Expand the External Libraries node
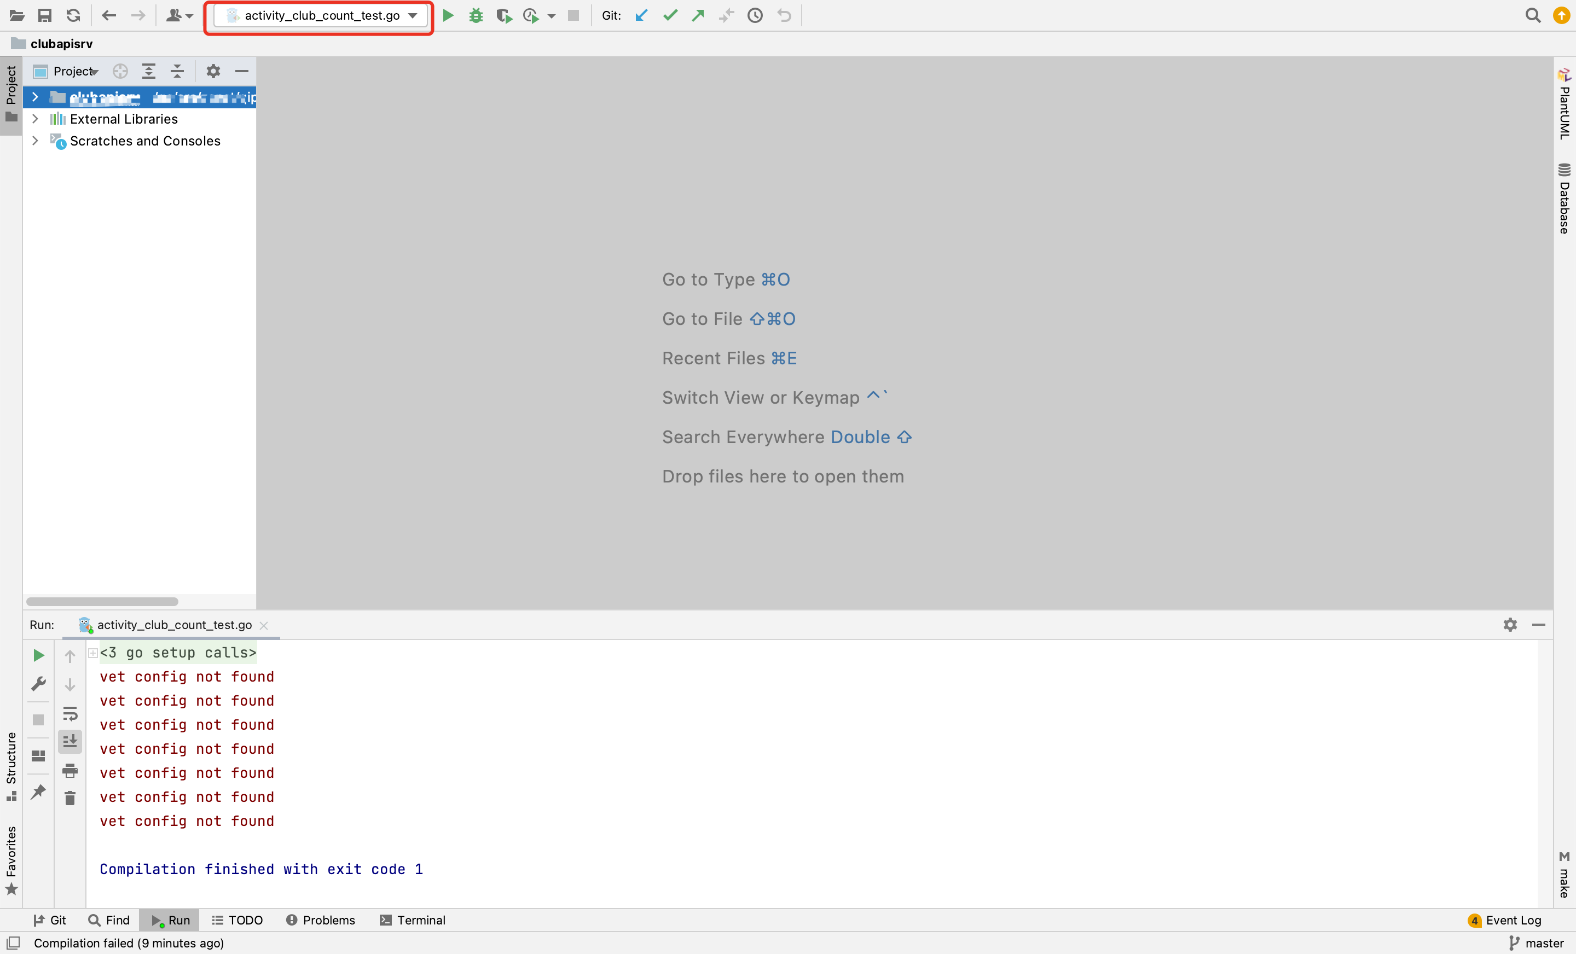The height and width of the screenshot is (954, 1576). 35,119
